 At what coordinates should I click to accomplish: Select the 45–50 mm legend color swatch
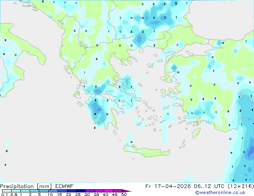(x=118, y=191)
